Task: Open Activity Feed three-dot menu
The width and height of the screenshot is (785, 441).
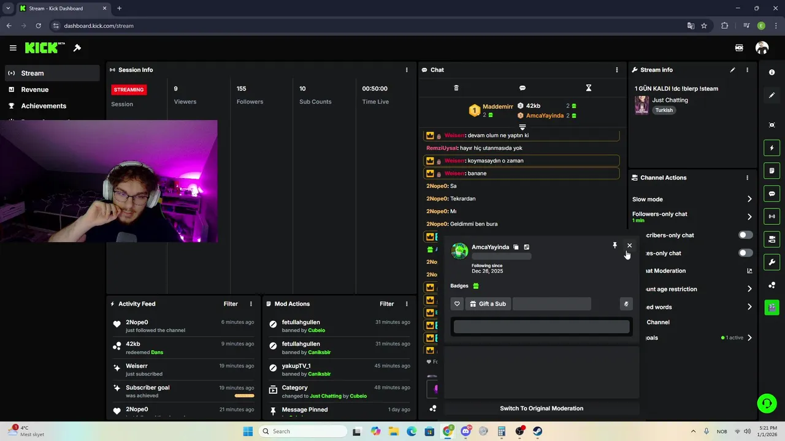Action: tap(251, 304)
